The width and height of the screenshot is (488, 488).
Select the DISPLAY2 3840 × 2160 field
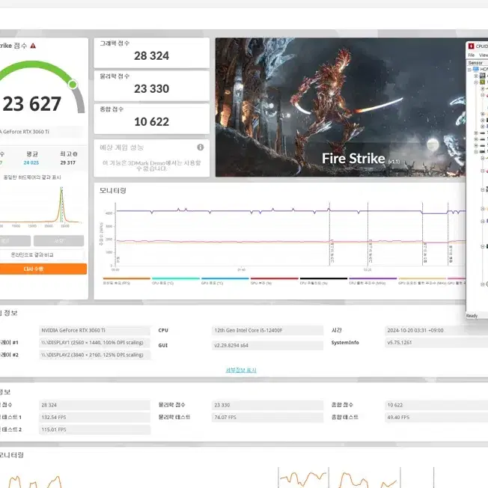(94, 355)
